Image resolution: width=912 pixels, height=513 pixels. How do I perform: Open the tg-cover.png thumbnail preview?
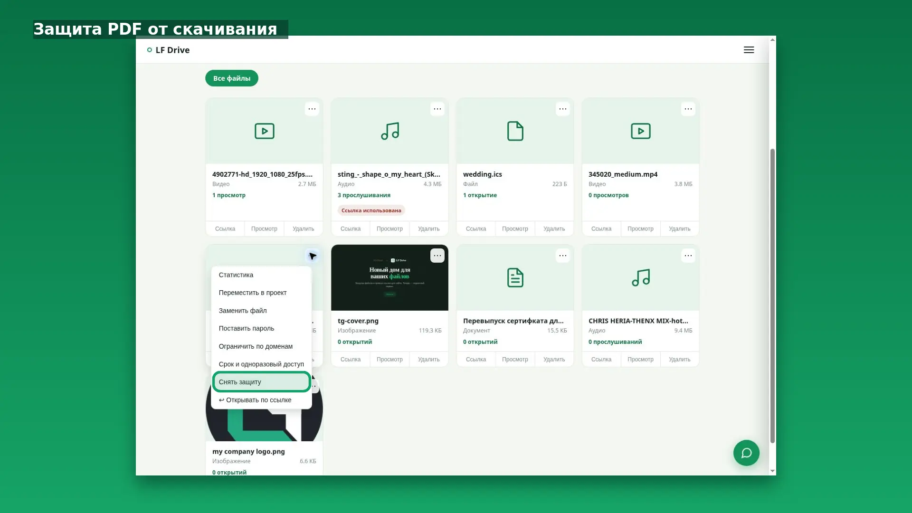(389, 278)
